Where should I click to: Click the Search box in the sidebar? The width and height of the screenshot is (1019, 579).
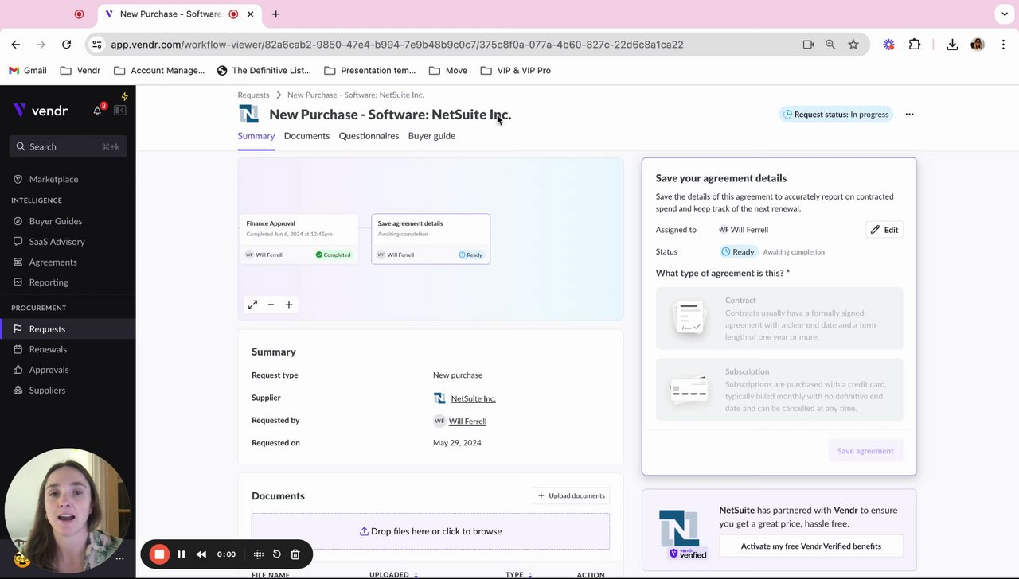(x=68, y=146)
